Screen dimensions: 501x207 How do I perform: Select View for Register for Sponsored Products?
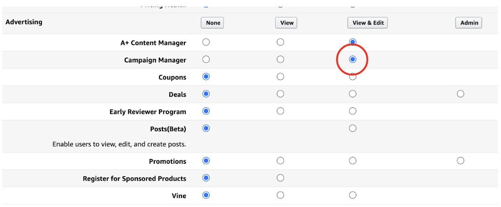click(280, 177)
